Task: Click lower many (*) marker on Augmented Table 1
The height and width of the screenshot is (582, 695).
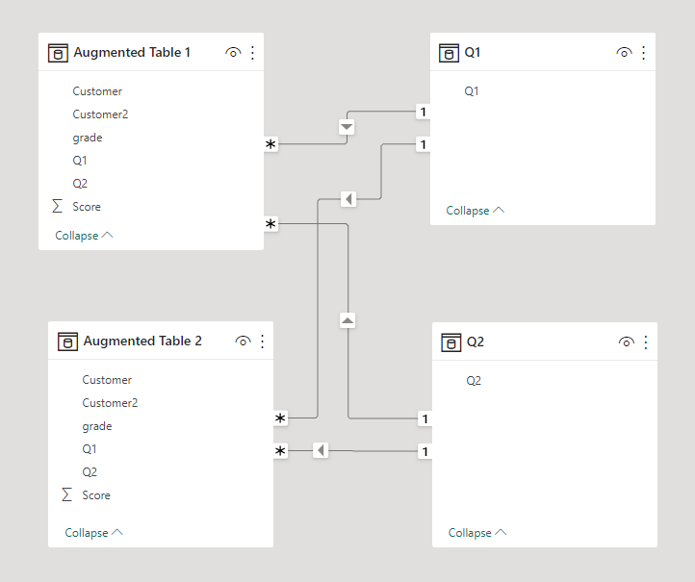Action: [x=270, y=224]
